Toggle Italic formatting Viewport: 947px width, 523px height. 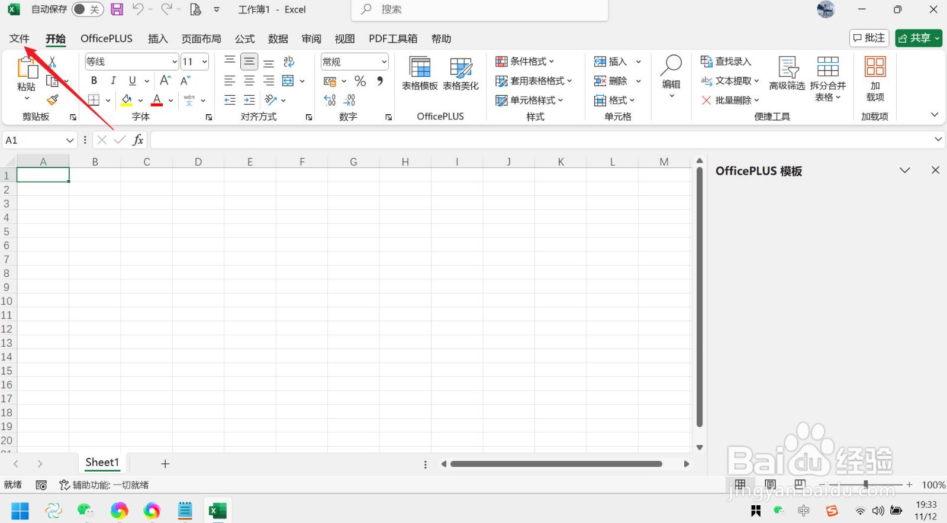113,80
